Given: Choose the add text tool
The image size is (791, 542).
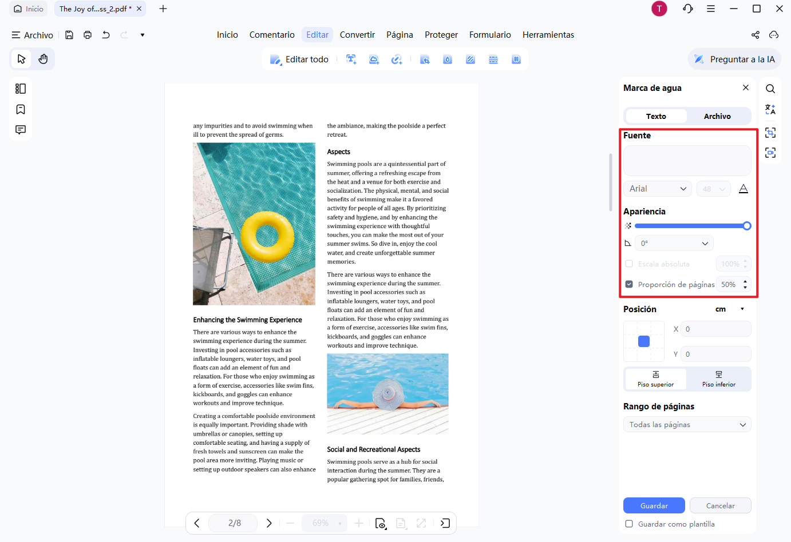Looking at the screenshot, I should (x=351, y=59).
